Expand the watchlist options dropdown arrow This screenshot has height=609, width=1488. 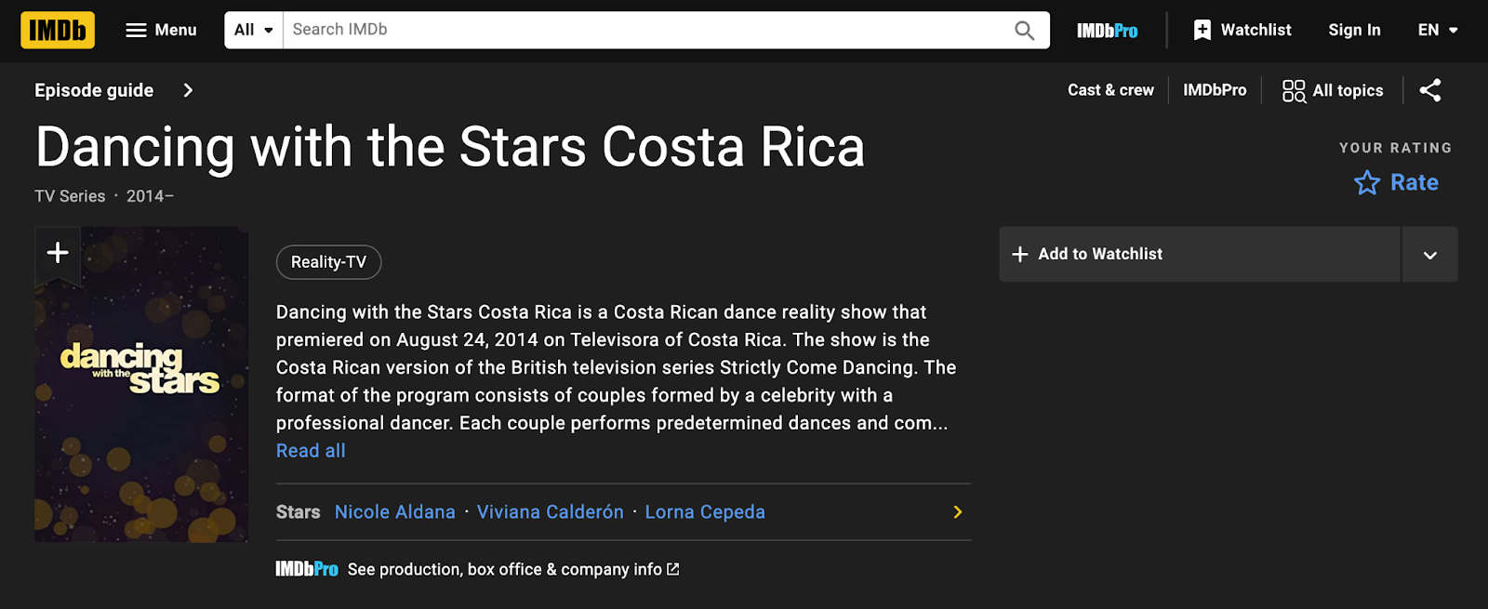coord(1430,254)
